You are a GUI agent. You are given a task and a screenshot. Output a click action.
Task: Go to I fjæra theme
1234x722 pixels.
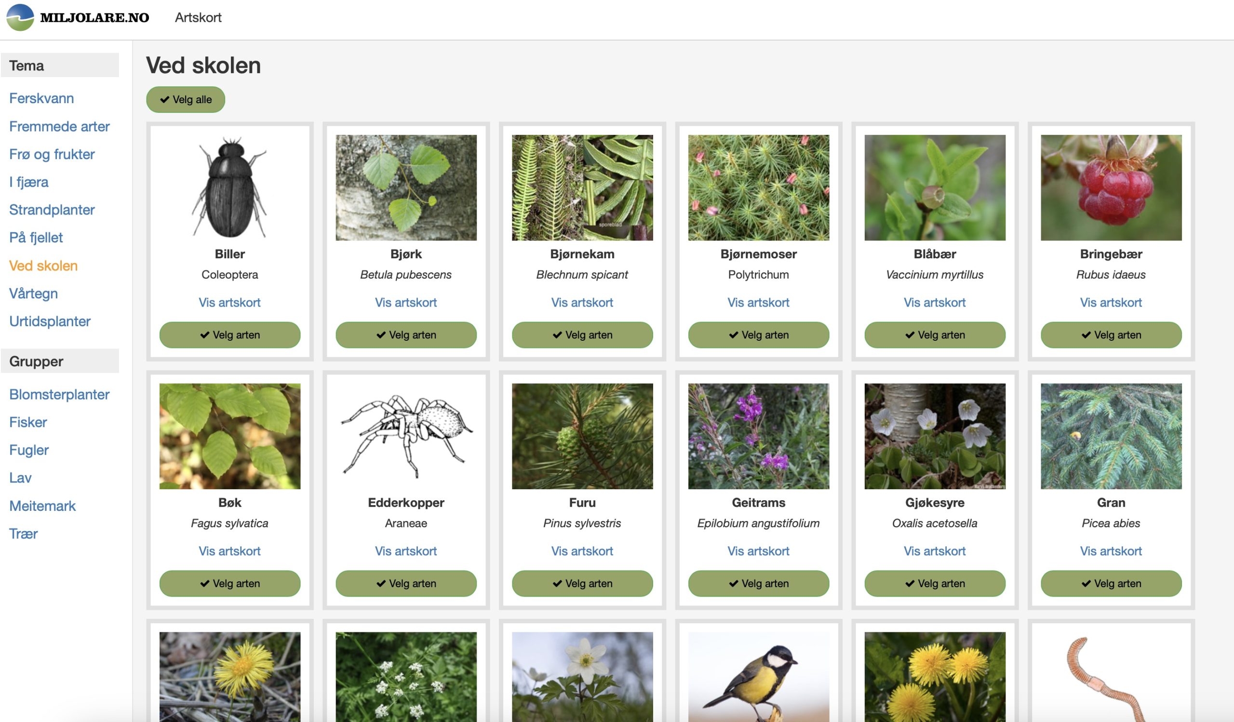click(x=29, y=182)
